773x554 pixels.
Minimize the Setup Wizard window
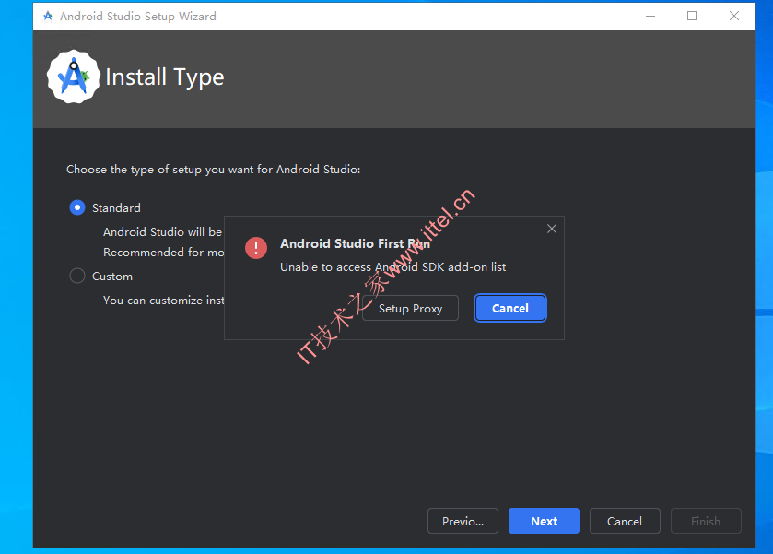coord(650,17)
